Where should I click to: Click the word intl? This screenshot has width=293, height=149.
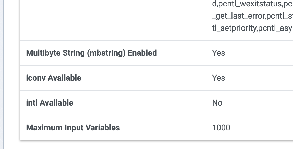pyautogui.click(x=32, y=103)
